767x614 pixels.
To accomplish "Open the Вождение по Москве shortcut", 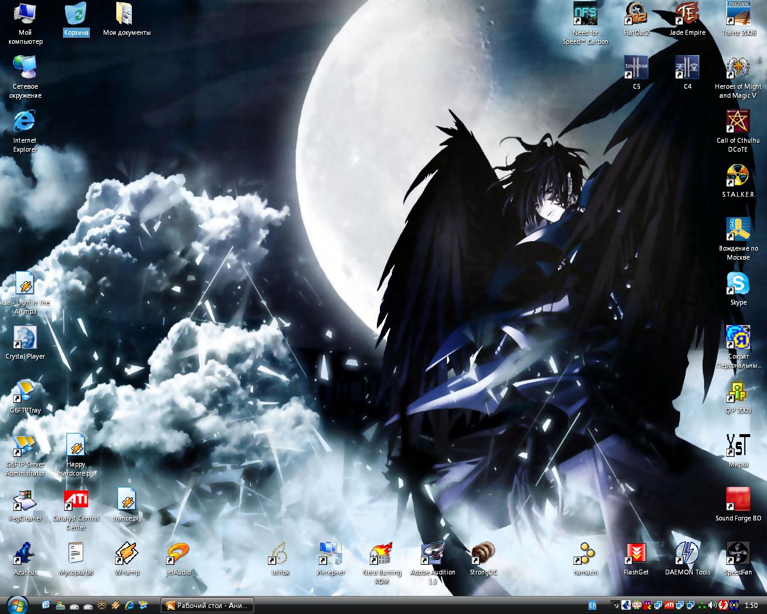I will coord(738,240).
